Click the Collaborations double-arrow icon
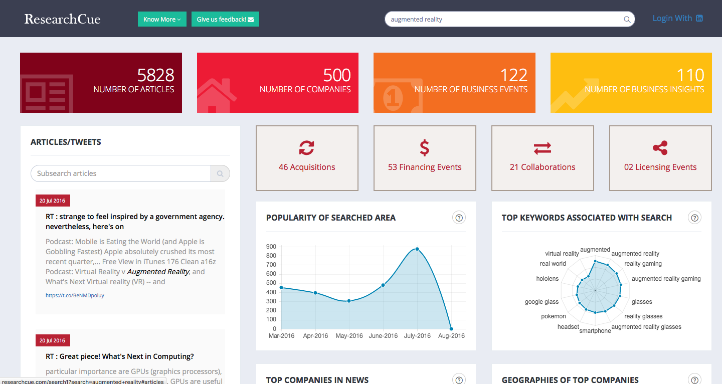722x384 pixels. (542, 148)
